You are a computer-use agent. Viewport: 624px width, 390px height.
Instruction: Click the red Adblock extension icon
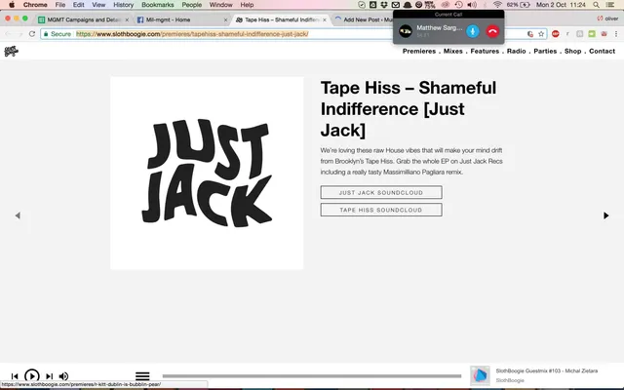pyautogui.click(x=556, y=34)
